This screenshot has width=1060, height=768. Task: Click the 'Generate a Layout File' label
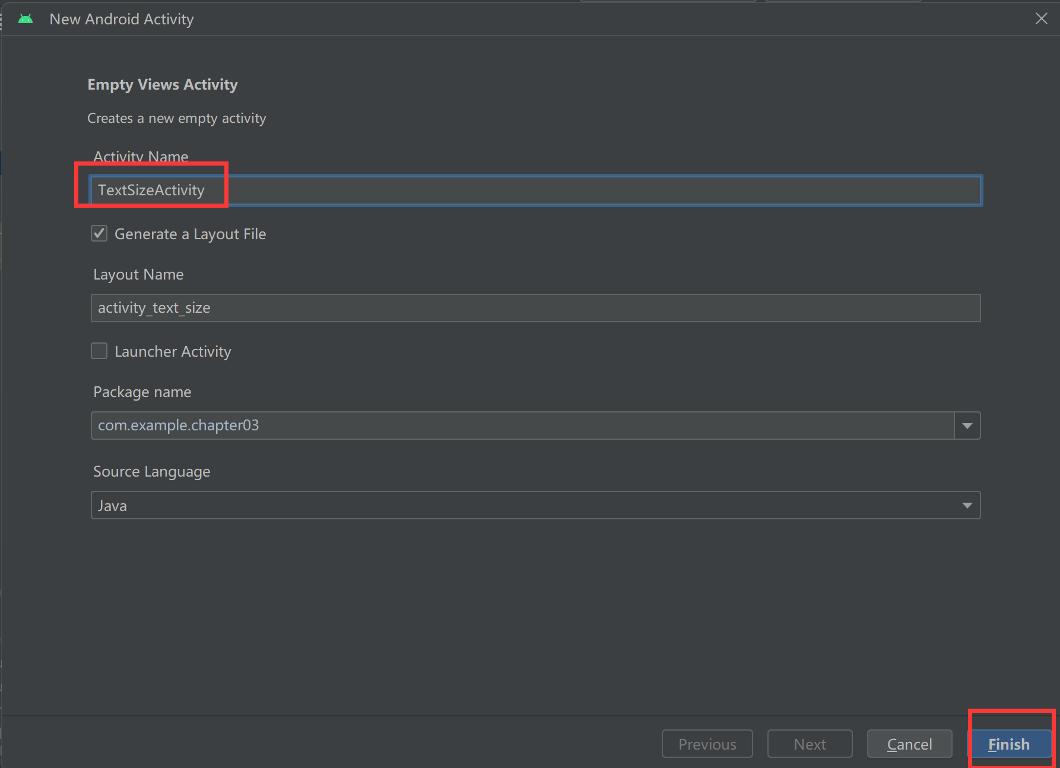(x=190, y=234)
